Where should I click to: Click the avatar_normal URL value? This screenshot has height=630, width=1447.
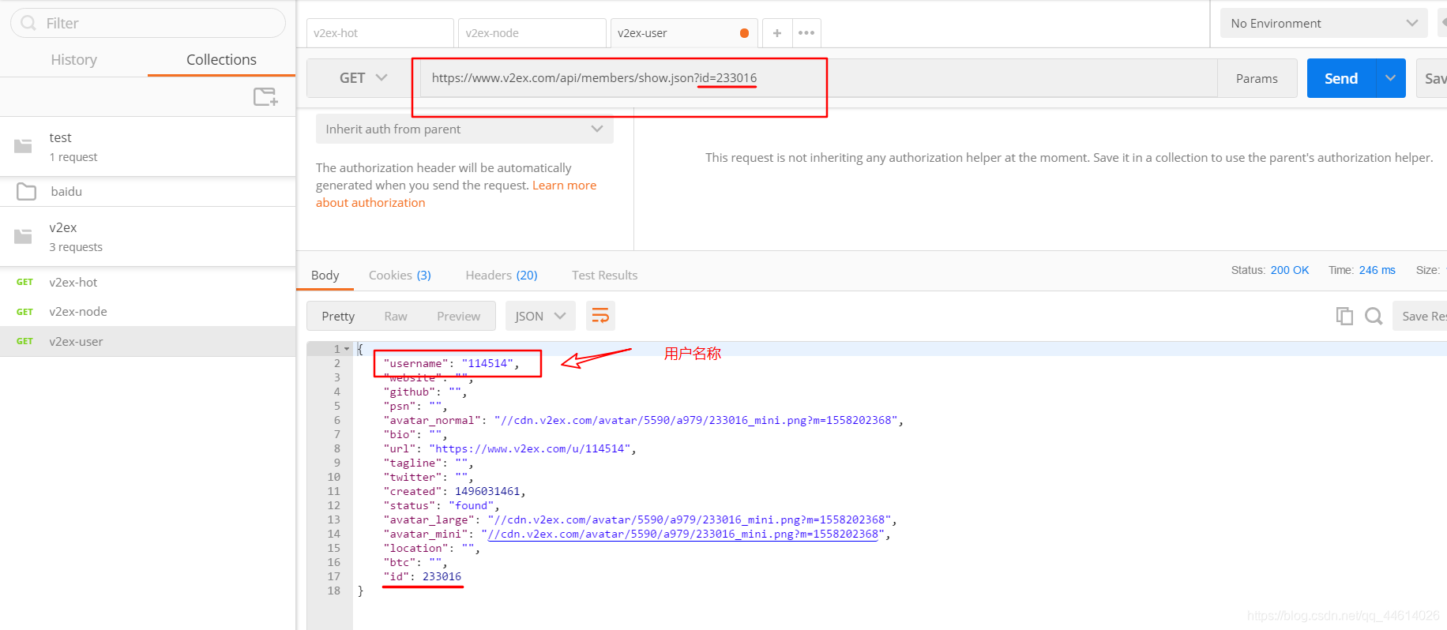tap(696, 420)
